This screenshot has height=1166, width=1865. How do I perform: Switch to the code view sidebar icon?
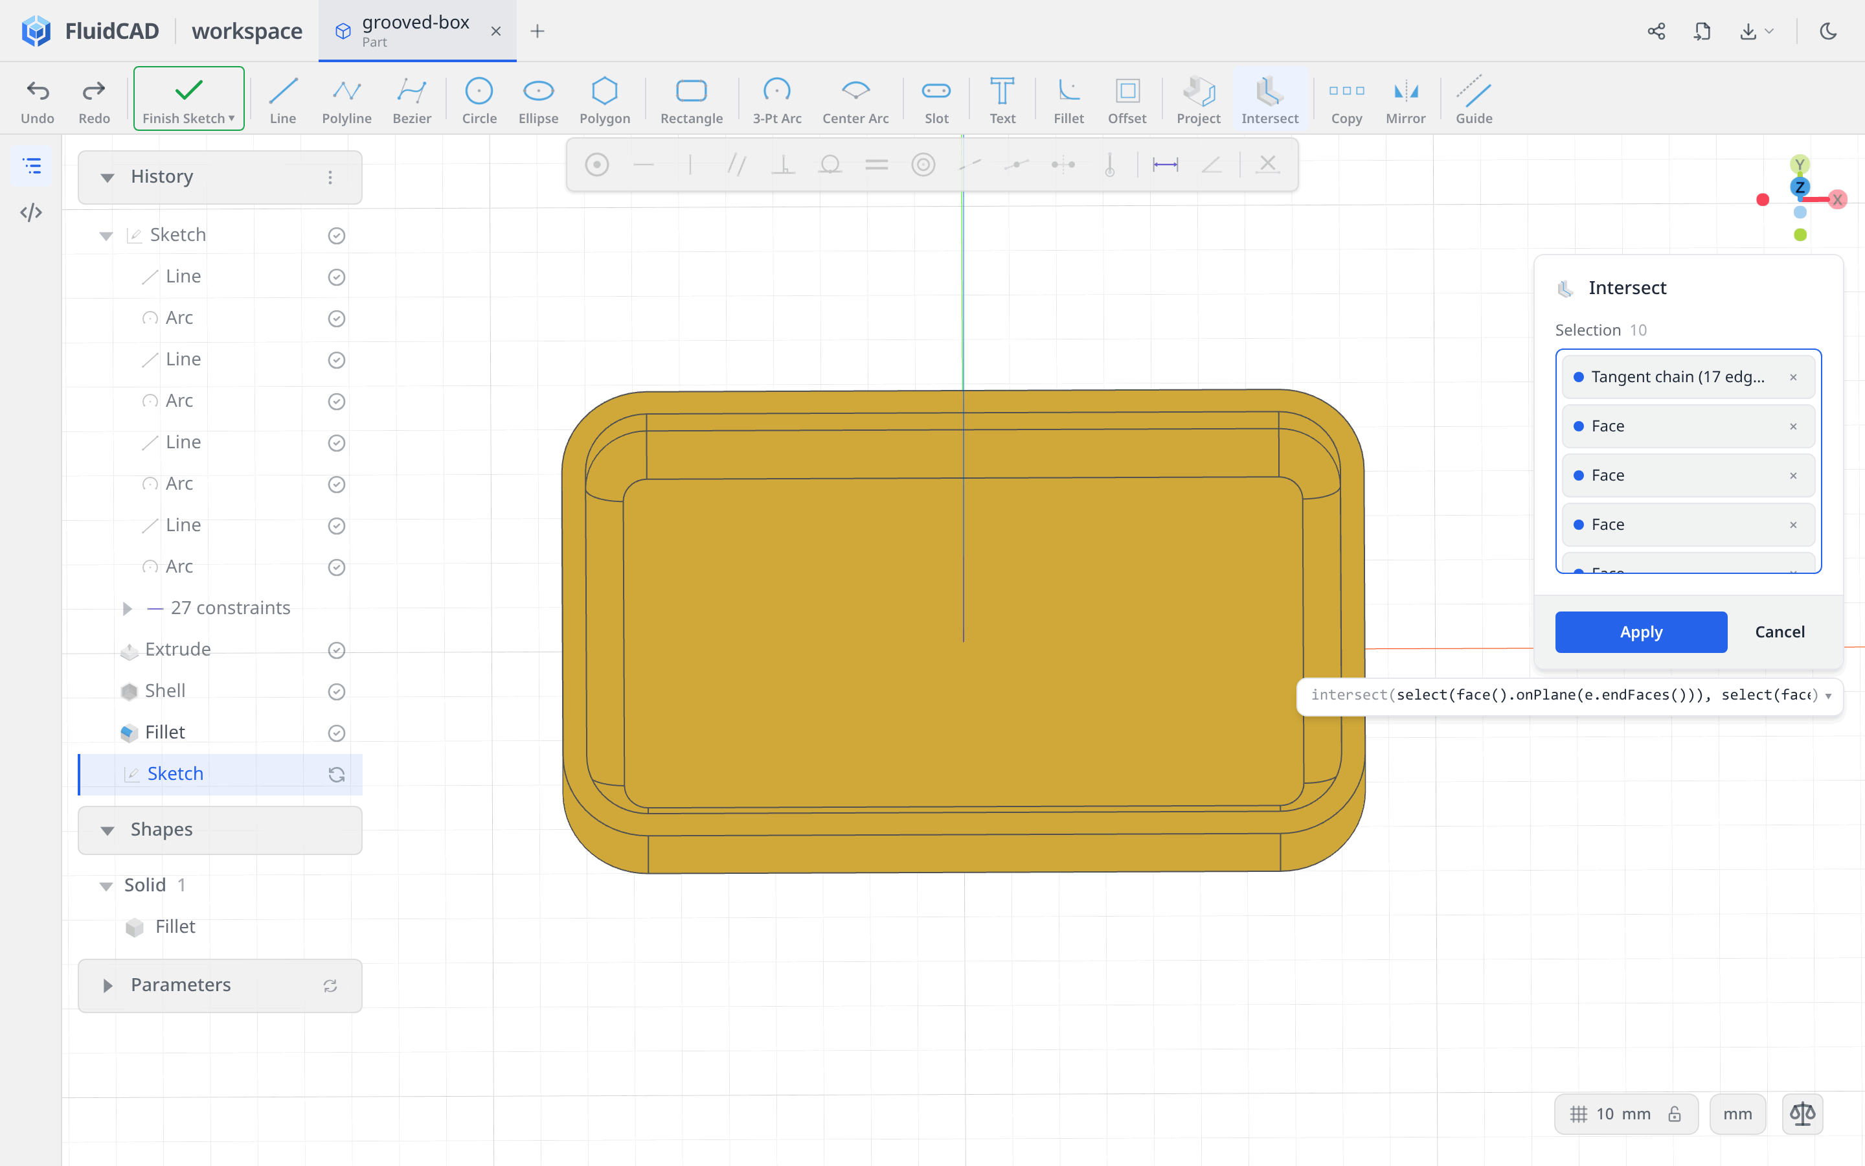tap(31, 212)
